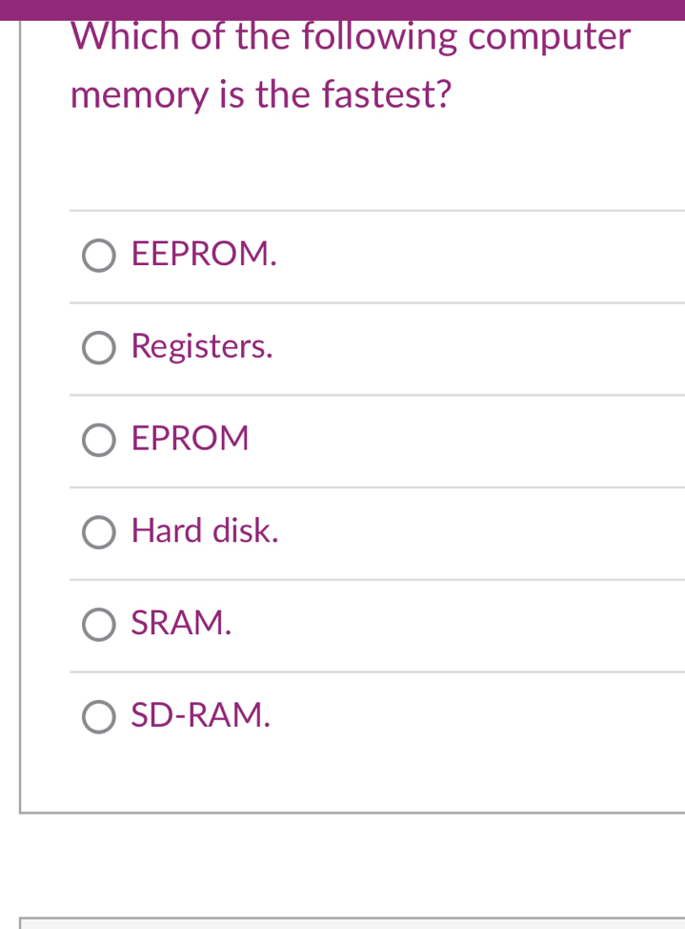Click the 'SD-RAM.' answer label text
The height and width of the screenshot is (929, 685).
(x=201, y=714)
